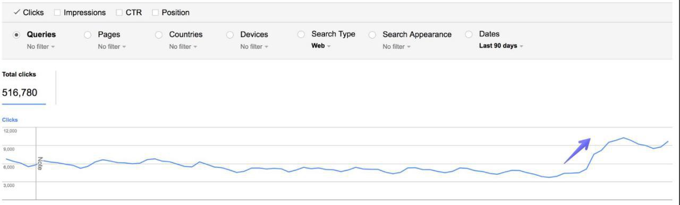
Task: Select the Countries radio button
Action: 159,34
